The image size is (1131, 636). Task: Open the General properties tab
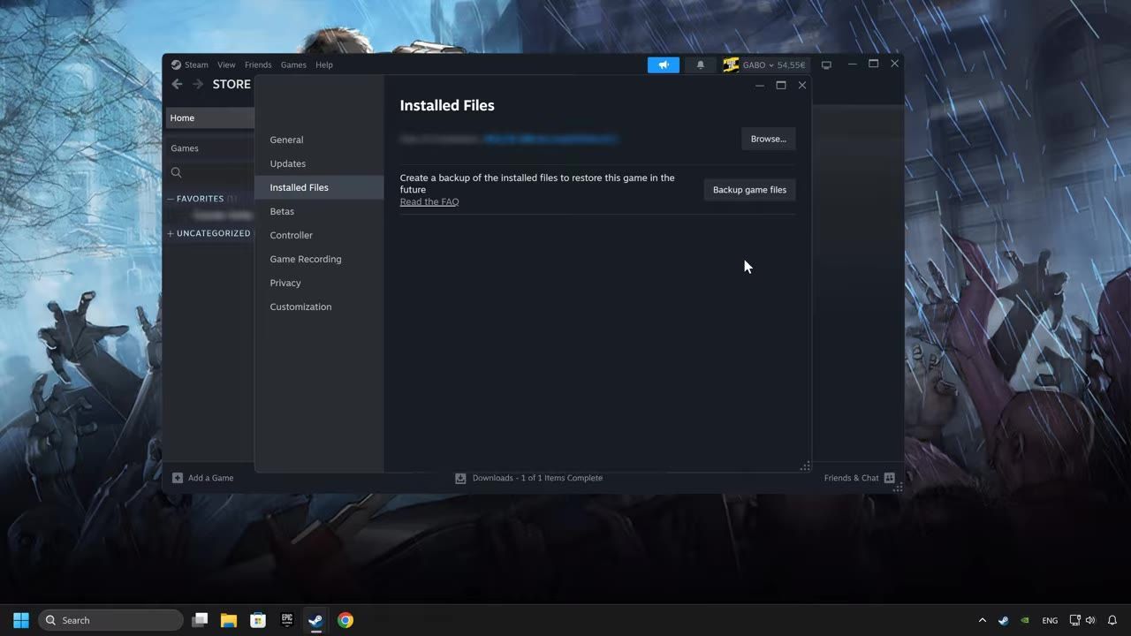pos(319,140)
